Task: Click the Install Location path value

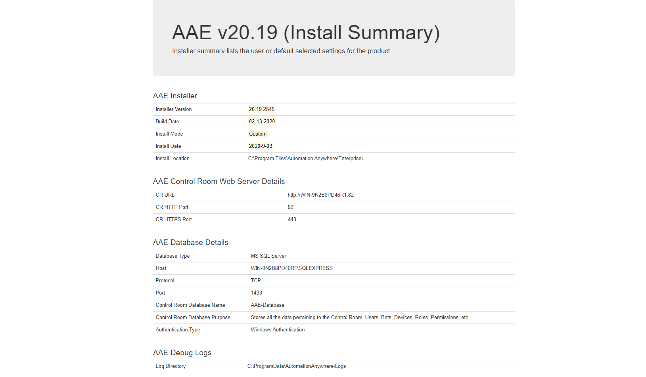Action: coord(305,158)
